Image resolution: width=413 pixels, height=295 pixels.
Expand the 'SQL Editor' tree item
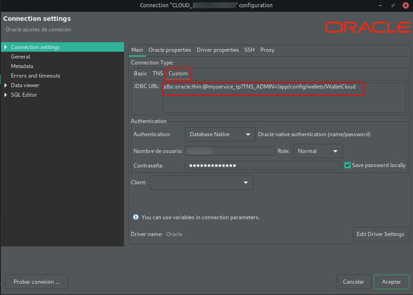click(x=5, y=94)
